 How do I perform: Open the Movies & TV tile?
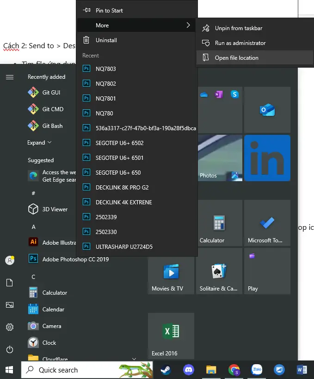(171, 271)
